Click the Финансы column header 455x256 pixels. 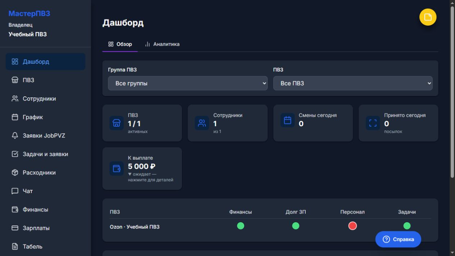[241, 212]
